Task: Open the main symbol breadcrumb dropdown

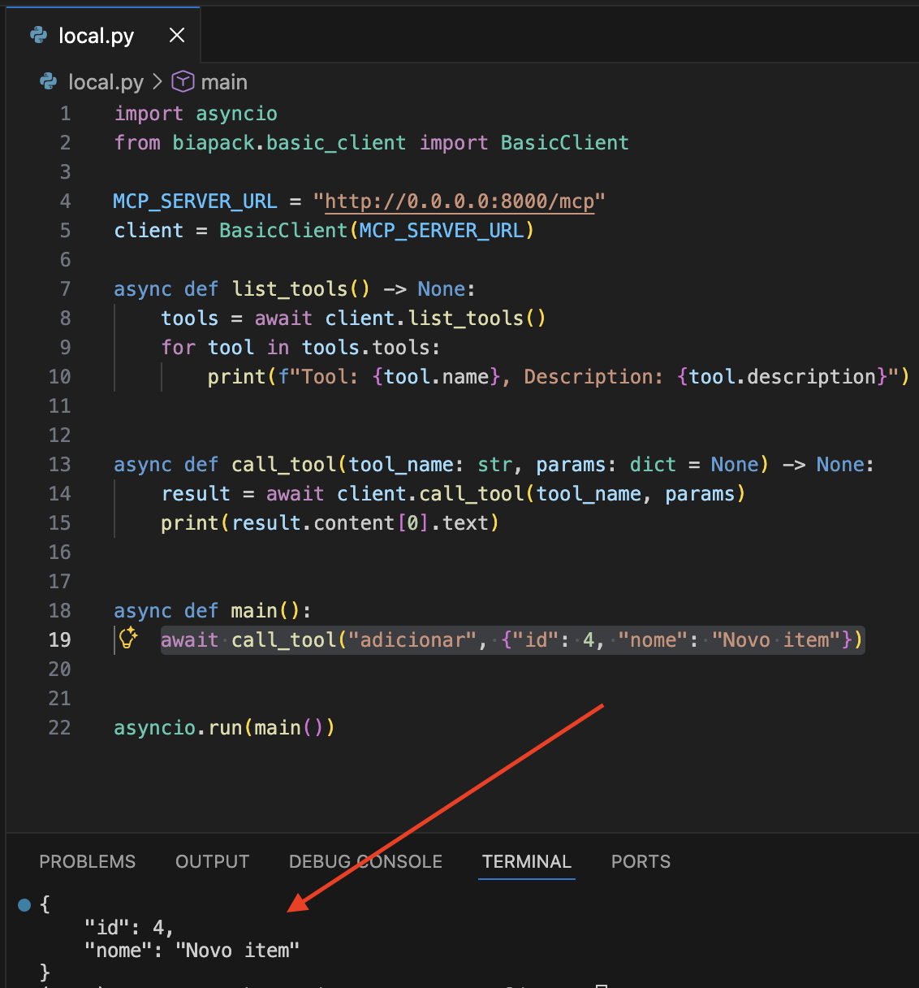Action: tap(224, 82)
